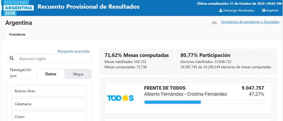Screen dimensions: 283x121
Task: Click the parliament hemicycle icon
Action: [214, 23]
